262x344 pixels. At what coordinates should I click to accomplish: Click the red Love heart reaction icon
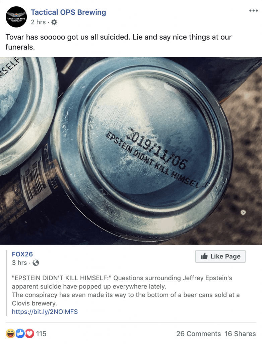(x=29, y=334)
